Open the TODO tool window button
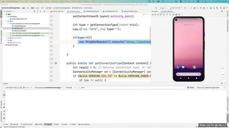 [73, 124]
